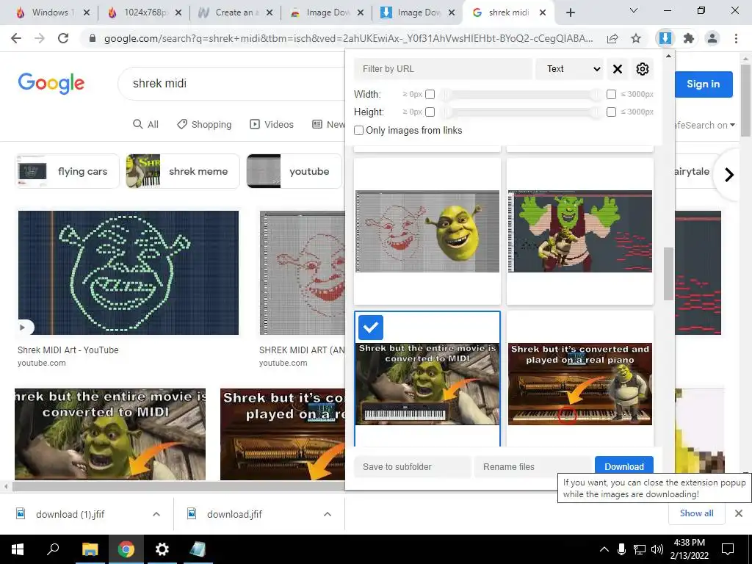Screen dimensions: 752x564
Task: Open Windows taskbar search
Action: 53,549
